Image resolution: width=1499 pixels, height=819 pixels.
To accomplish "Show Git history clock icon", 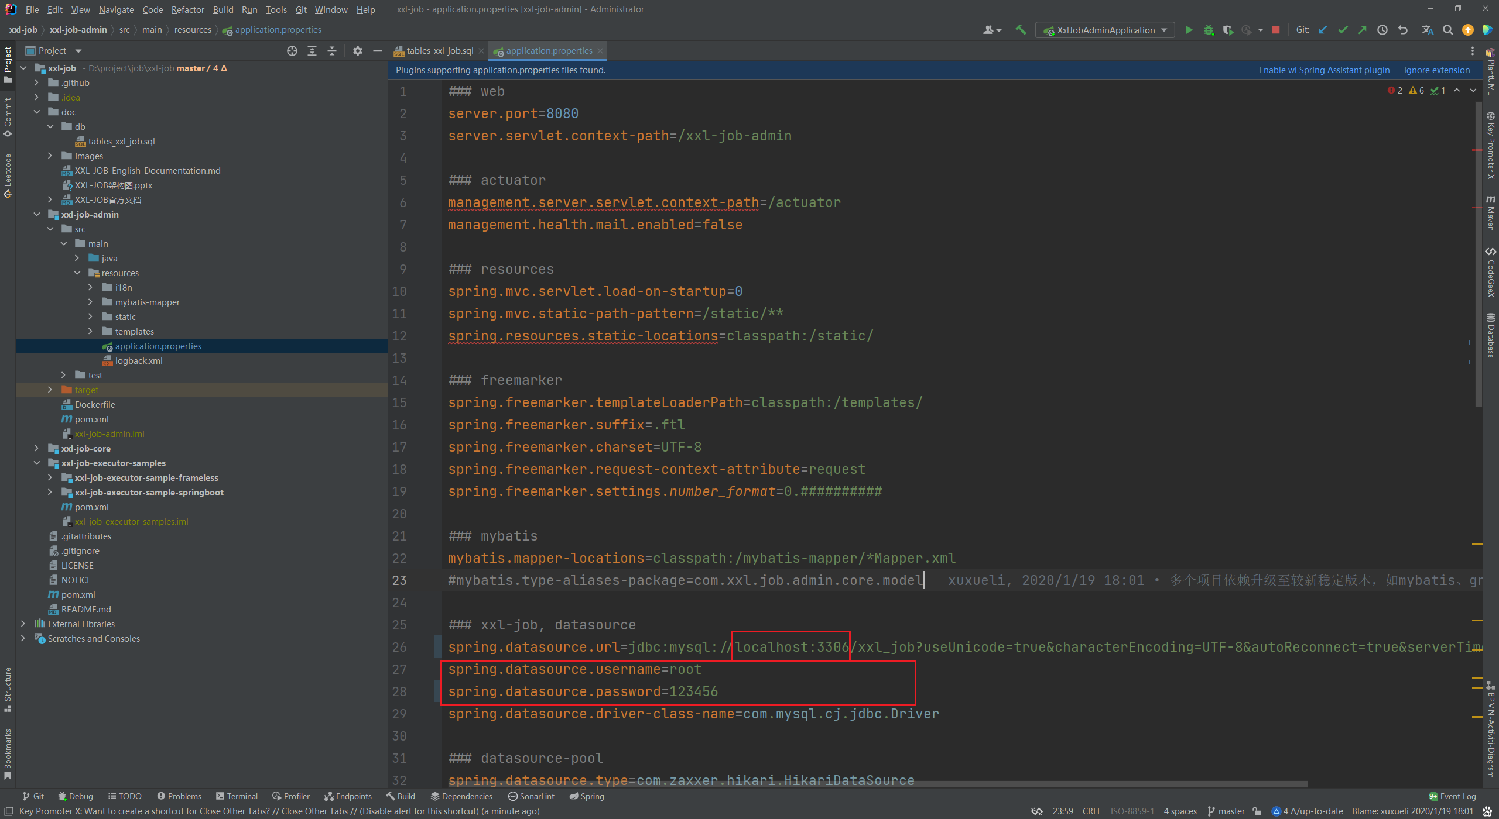I will click(x=1382, y=30).
